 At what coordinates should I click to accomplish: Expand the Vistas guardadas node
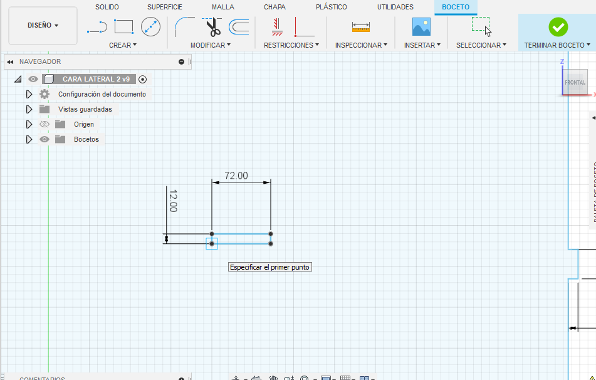tap(29, 109)
